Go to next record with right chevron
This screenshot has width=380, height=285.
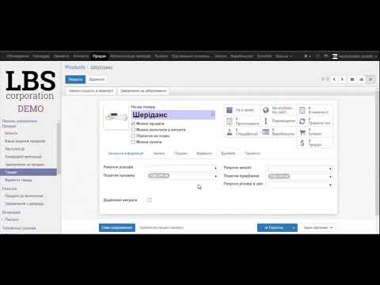[x=342, y=79]
